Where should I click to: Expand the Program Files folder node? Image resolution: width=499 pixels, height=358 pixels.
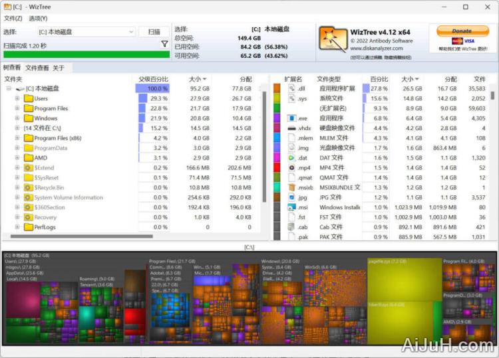coord(17,108)
